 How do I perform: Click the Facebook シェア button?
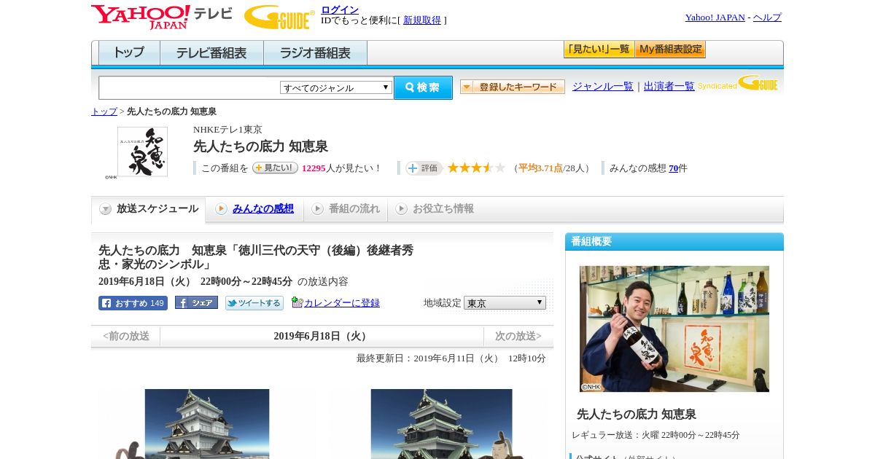pyautogui.click(x=196, y=303)
